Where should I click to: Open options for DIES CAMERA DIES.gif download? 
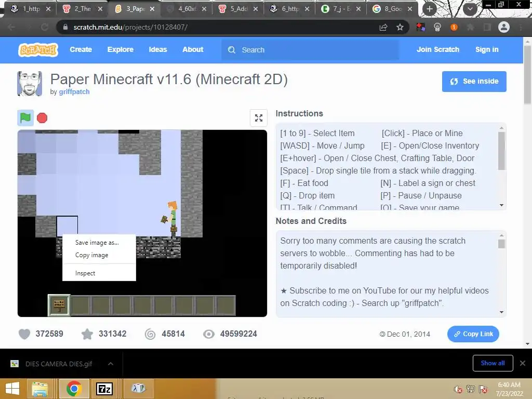coord(111,364)
